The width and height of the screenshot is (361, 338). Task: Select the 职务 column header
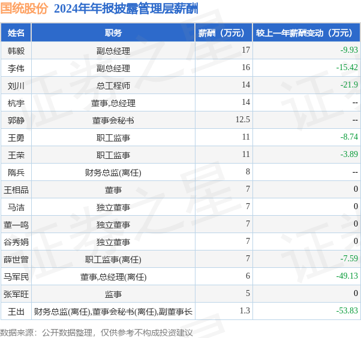click(x=113, y=33)
